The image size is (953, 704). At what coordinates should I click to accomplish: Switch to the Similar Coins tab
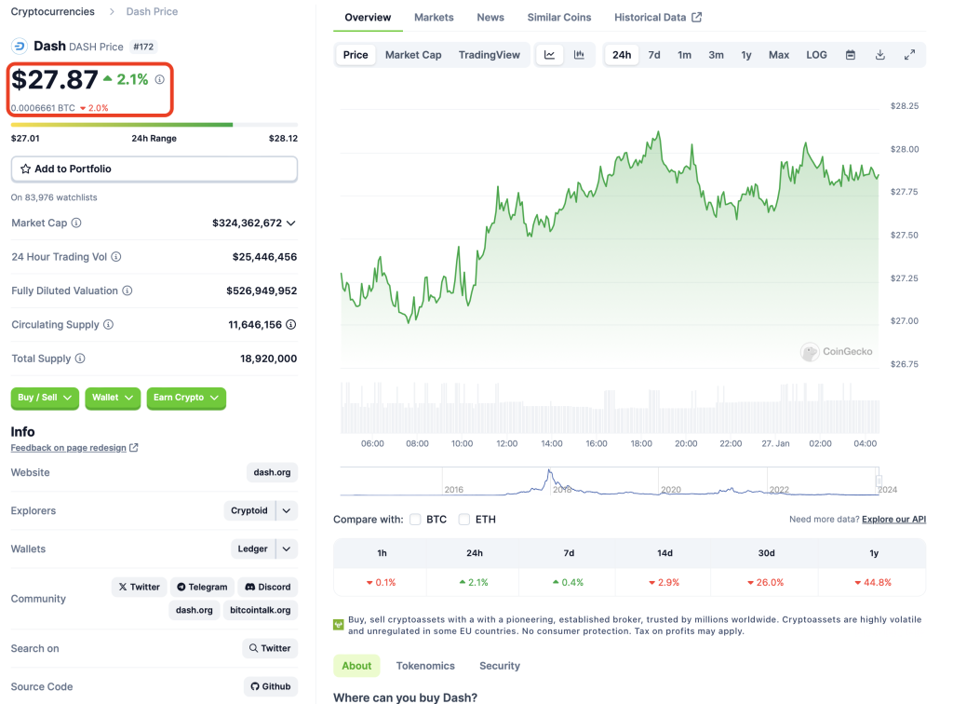(x=559, y=18)
